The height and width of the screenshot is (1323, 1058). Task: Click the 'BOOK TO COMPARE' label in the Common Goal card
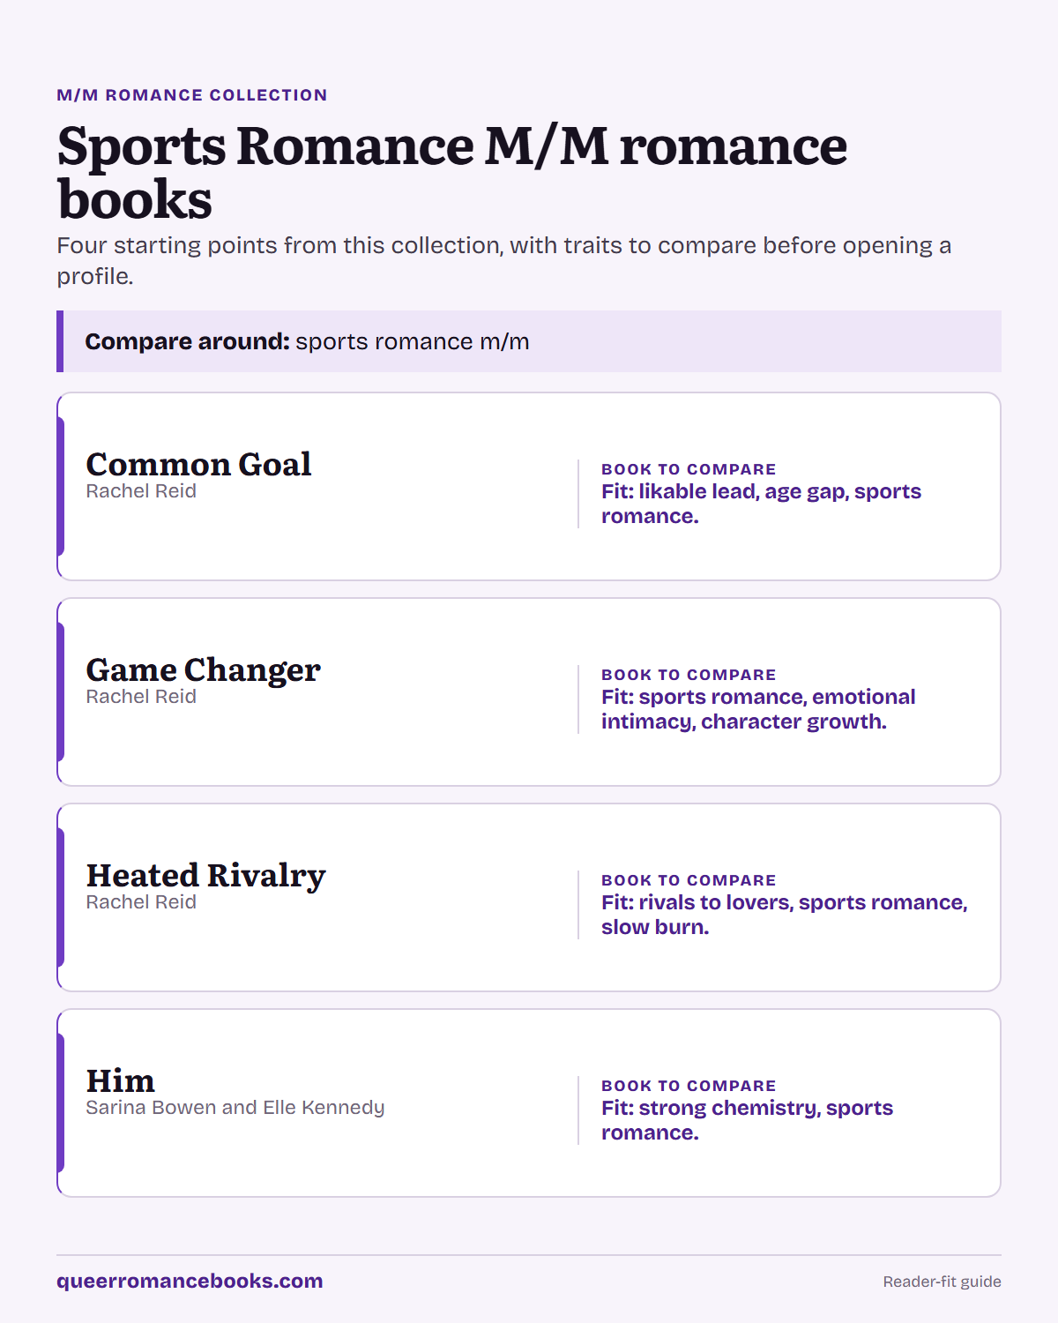(689, 469)
